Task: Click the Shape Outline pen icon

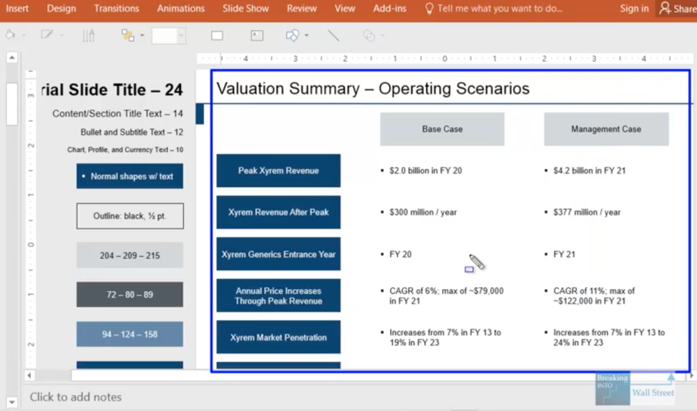Action: 46,35
